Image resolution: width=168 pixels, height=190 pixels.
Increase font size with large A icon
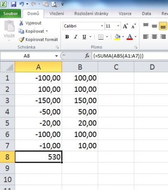[x=125, y=26]
